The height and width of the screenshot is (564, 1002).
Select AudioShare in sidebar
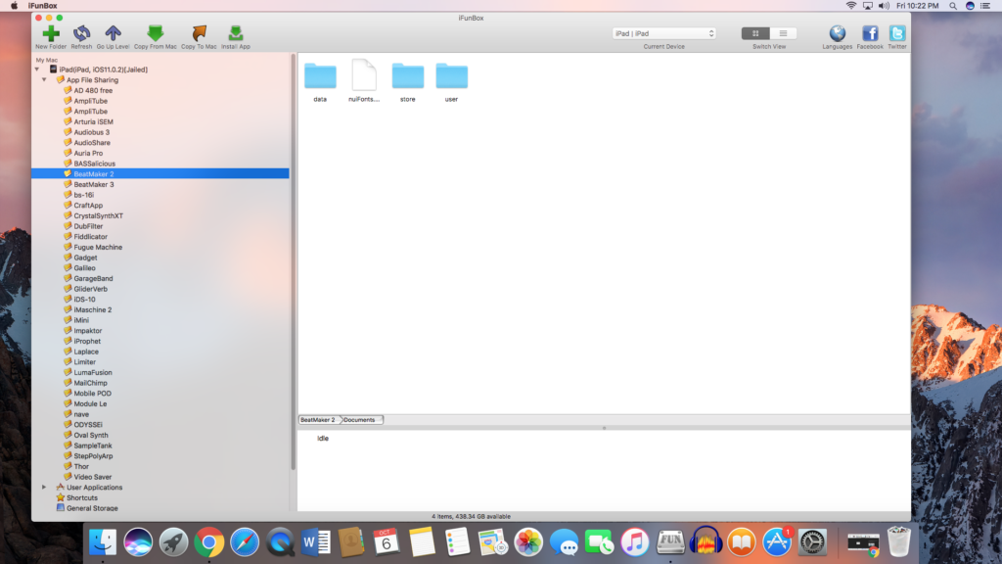tap(92, 143)
